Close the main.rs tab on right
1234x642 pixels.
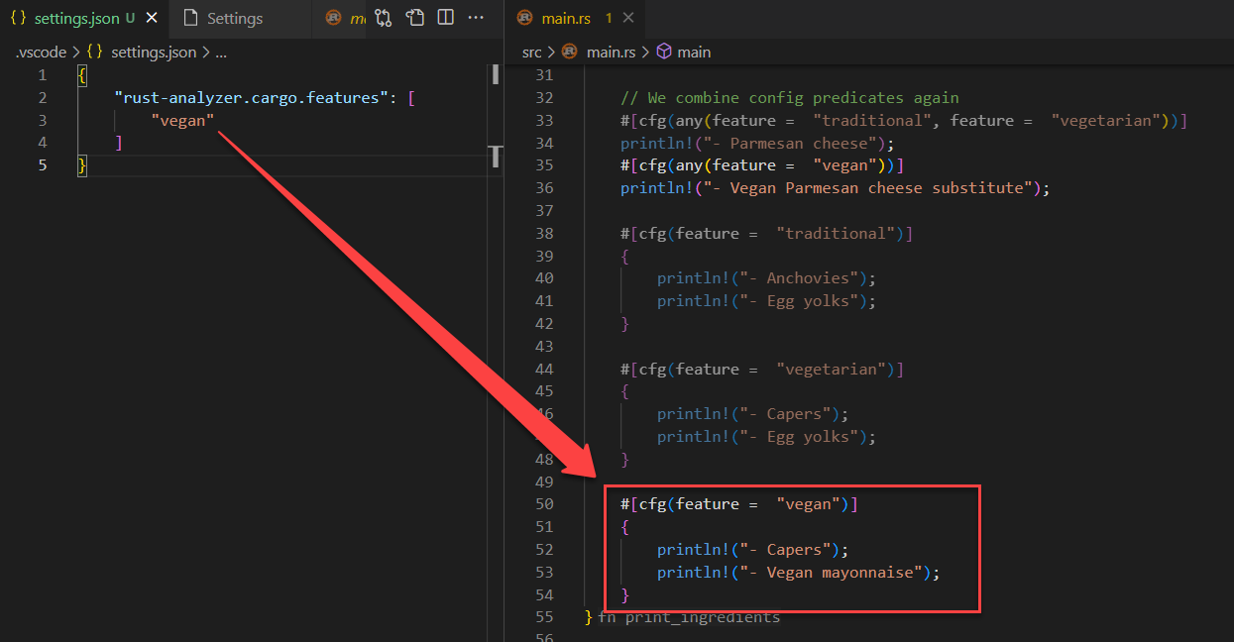click(x=628, y=18)
